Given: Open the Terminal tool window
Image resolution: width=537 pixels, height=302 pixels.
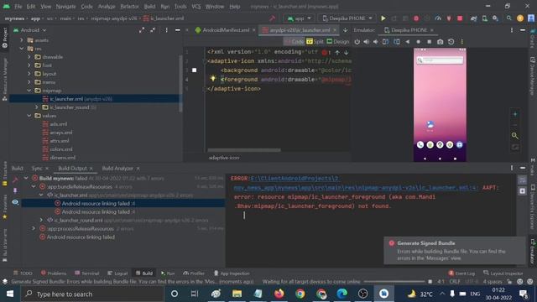Looking at the screenshot, I should (87, 273).
